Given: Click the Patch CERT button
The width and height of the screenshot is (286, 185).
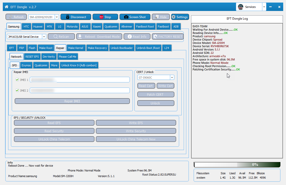Looking at the screenshot, I should point(156,94).
